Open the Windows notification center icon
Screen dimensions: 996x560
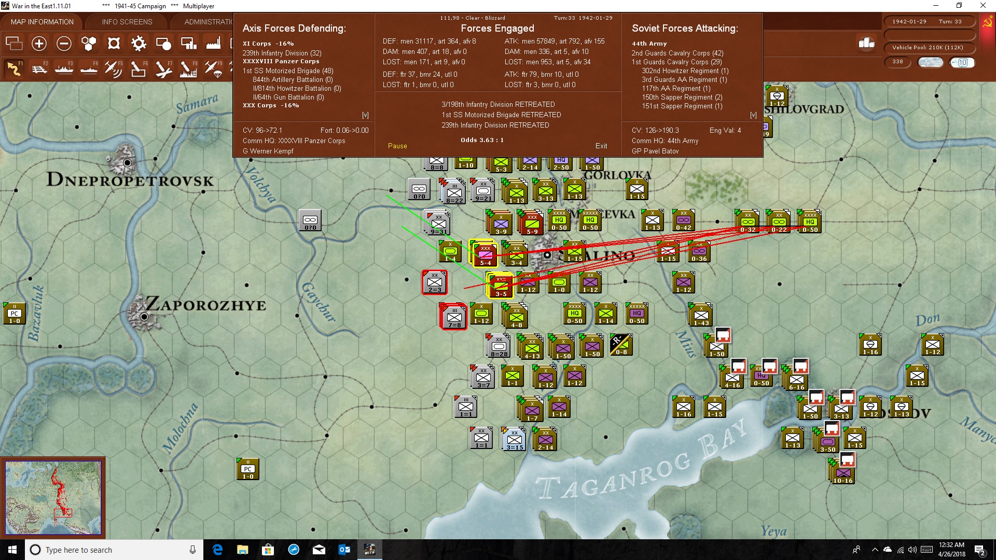980,550
